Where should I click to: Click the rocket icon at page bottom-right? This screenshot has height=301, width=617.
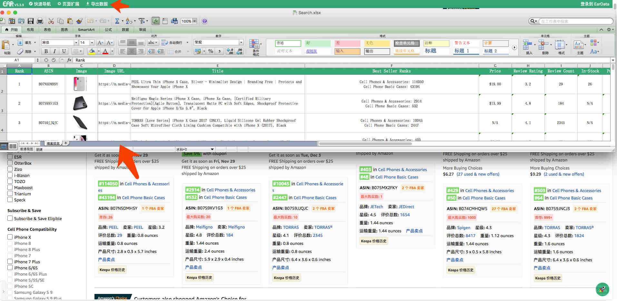(x=602, y=289)
